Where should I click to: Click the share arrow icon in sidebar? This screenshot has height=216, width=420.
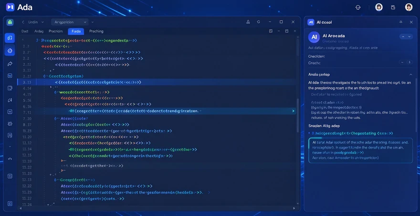pos(10,64)
